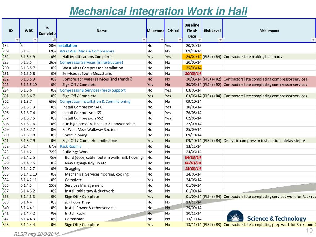Open the Risk Level filter dropdown
The width and height of the screenshot is (316, 237).
coord(220,40)
